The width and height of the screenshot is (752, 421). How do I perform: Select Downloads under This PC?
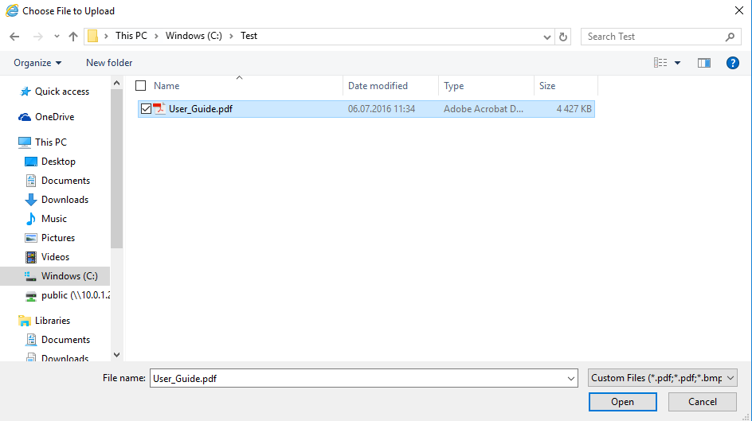point(65,200)
